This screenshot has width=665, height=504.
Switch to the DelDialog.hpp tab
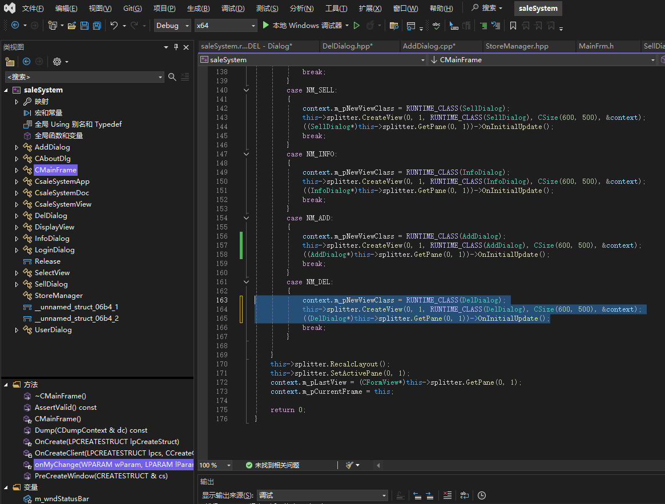click(347, 46)
